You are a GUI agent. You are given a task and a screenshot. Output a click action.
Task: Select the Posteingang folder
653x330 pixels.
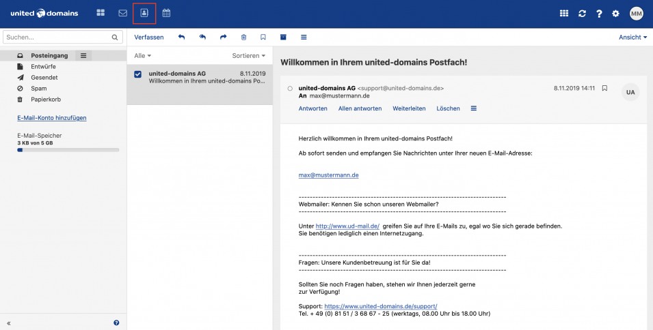click(49, 56)
